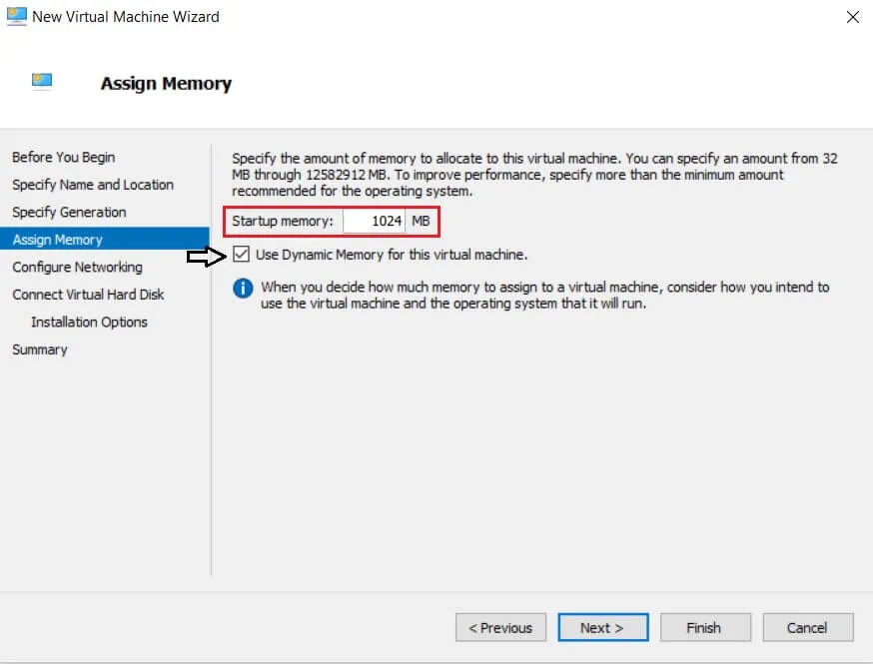This screenshot has height=664, width=873.
Task: Close the New Virtual Machine Wizard window
Action: click(852, 17)
